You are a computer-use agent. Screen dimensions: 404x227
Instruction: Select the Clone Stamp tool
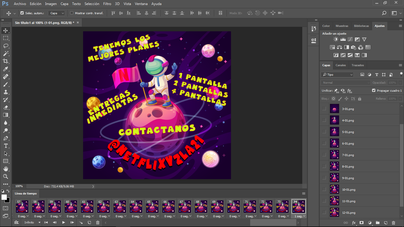[x=6, y=92]
